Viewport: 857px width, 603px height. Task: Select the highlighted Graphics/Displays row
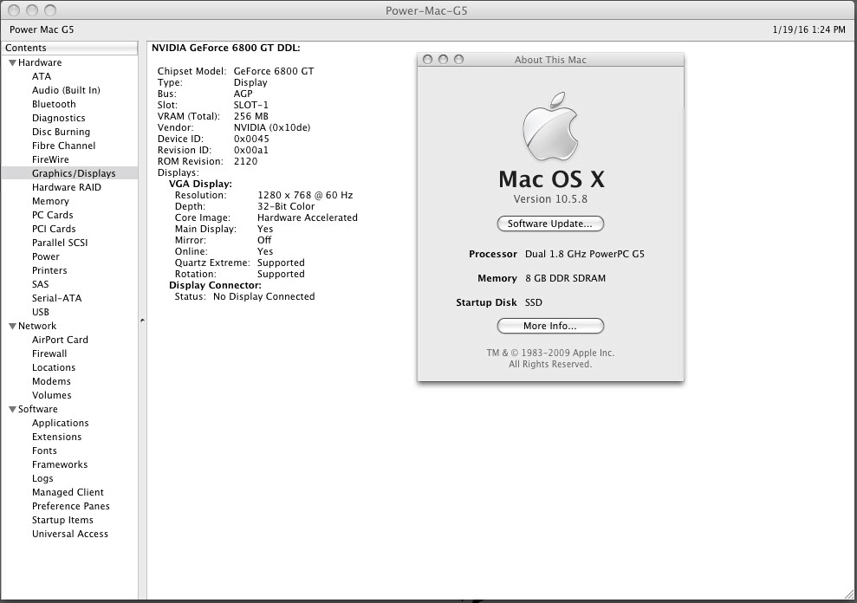click(x=69, y=173)
